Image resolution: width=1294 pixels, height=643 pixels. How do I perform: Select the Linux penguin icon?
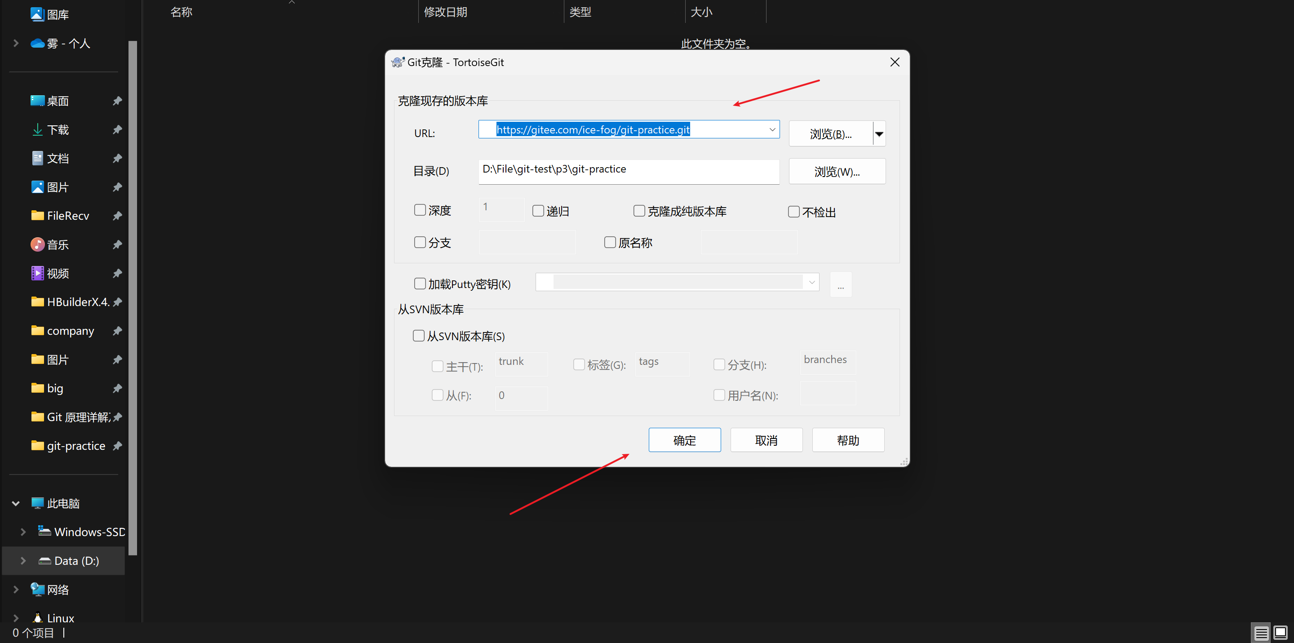point(37,618)
